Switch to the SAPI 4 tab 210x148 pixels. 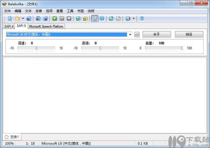click(9, 26)
